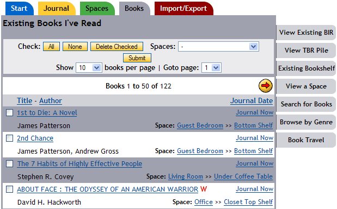Screen dimensions: 337x209
Task: Check All books button
Action: pyautogui.click(x=51, y=47)
